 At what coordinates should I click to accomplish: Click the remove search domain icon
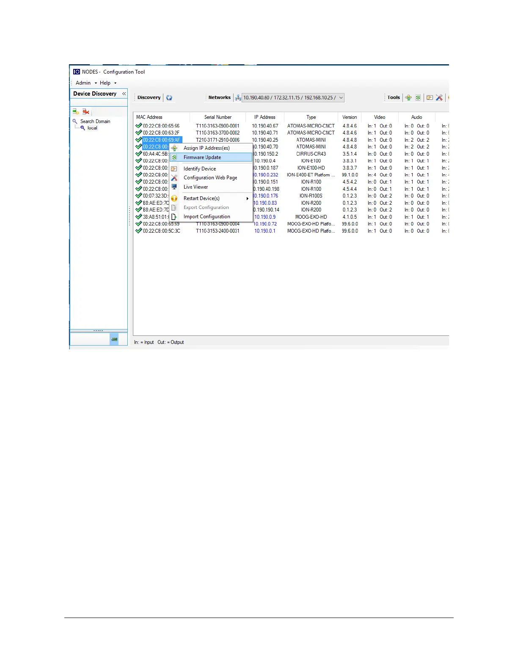click(x=86, y=112)
